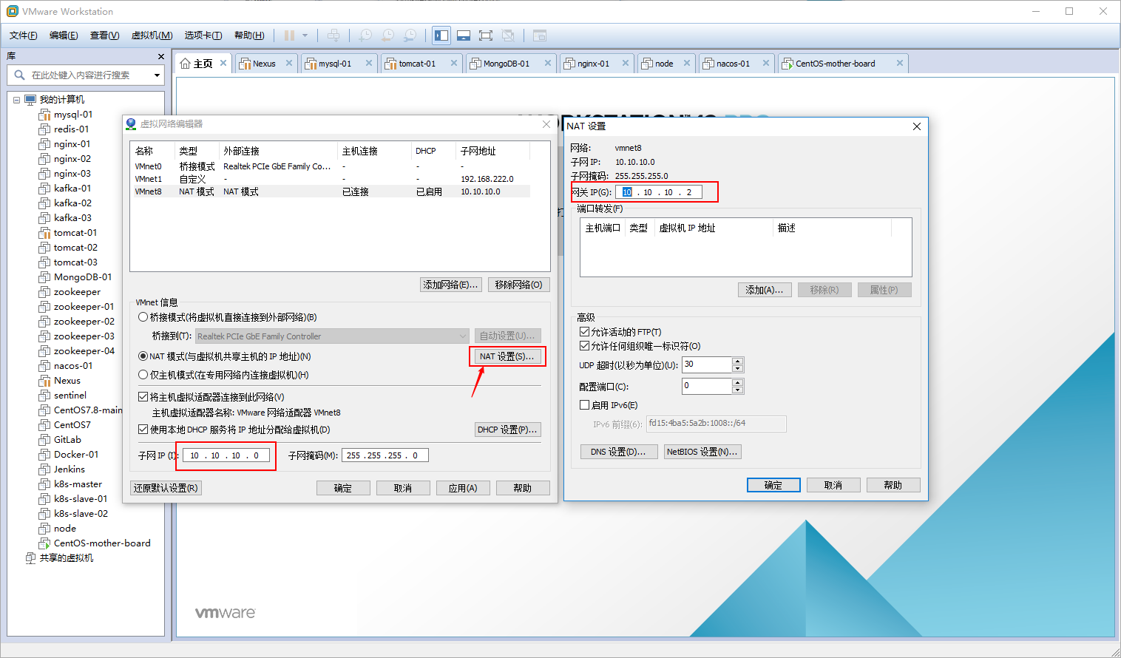Select the VMnet8 row in network table

pos(331,191)
